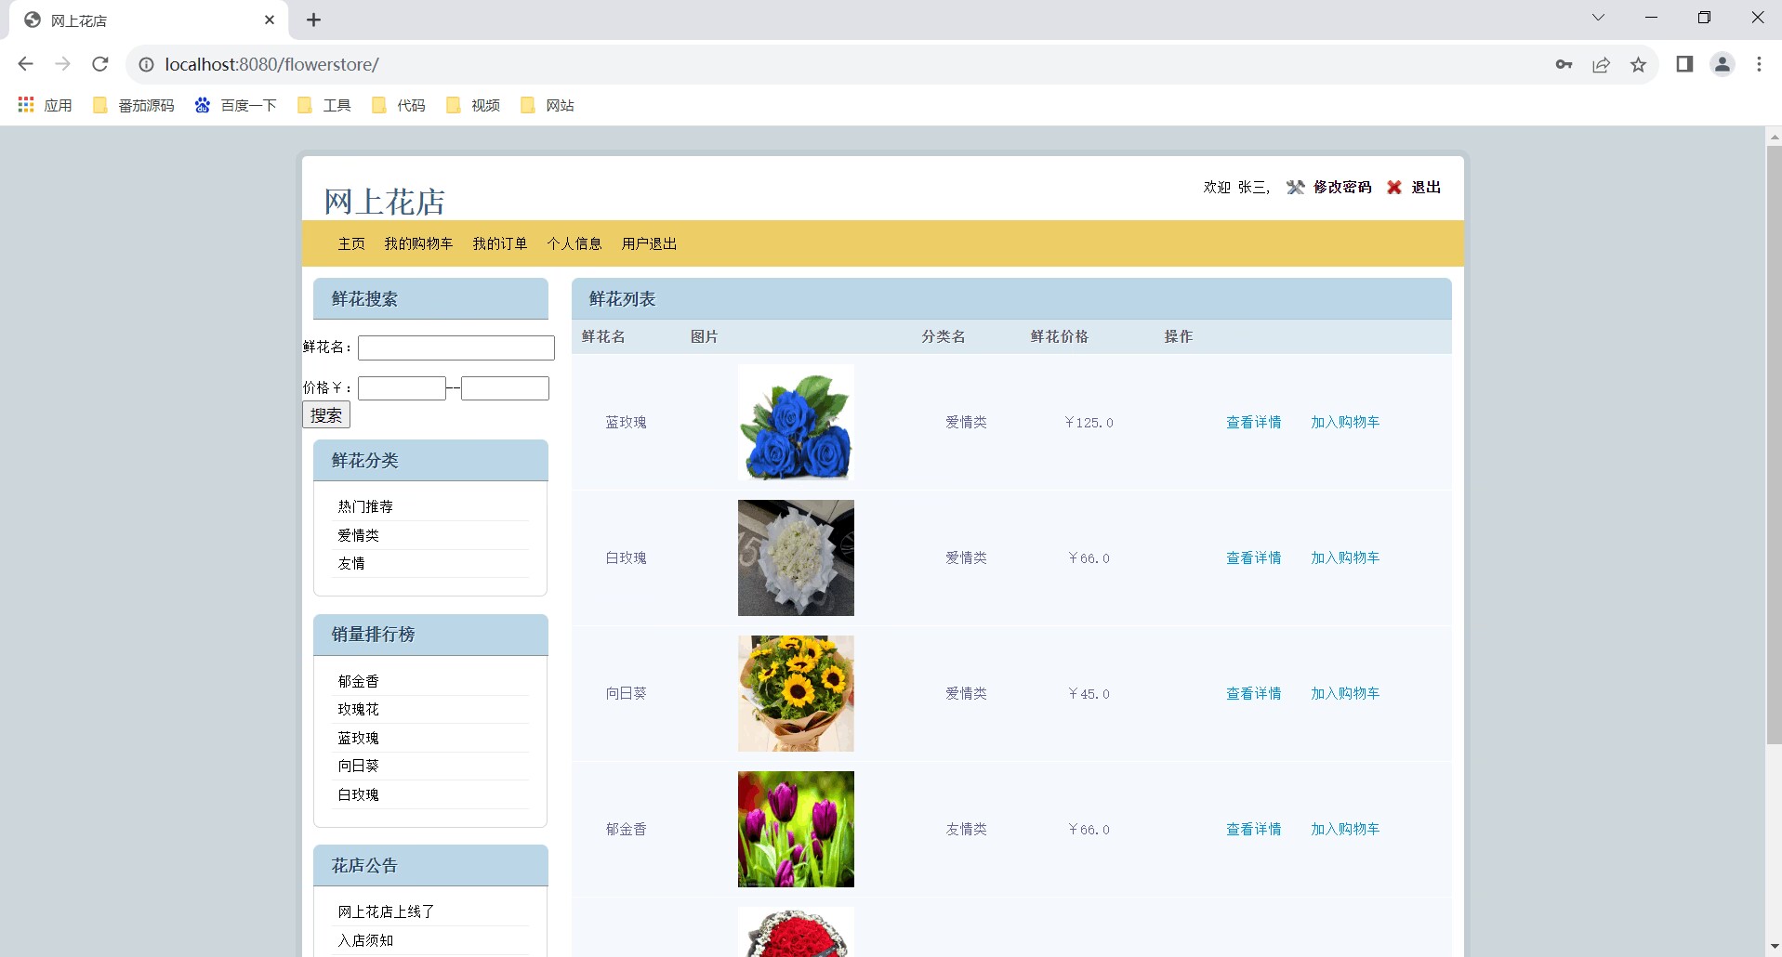The width and height of the screenshot is (1782, 957).
Task: Click the browser back arrow
Action: tap(26, 64)
